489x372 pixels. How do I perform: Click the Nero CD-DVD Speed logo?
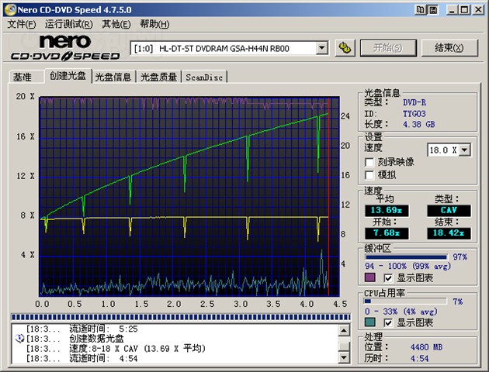(65, 47)
